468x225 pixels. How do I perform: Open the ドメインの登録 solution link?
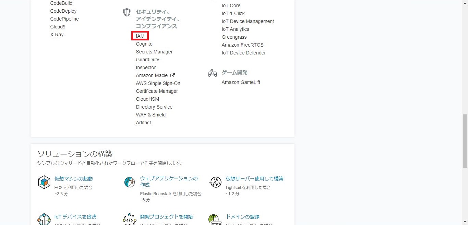click(x=242, y=217)
